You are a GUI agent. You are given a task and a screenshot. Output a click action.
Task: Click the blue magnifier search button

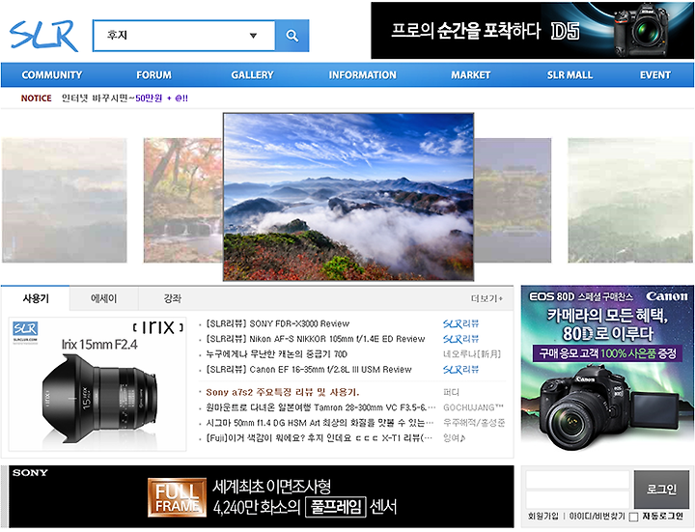(292, 36)
